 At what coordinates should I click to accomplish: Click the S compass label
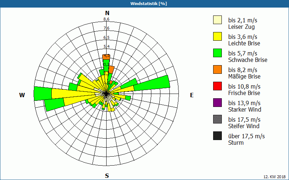pyautogui.click(x=107, y=176)
